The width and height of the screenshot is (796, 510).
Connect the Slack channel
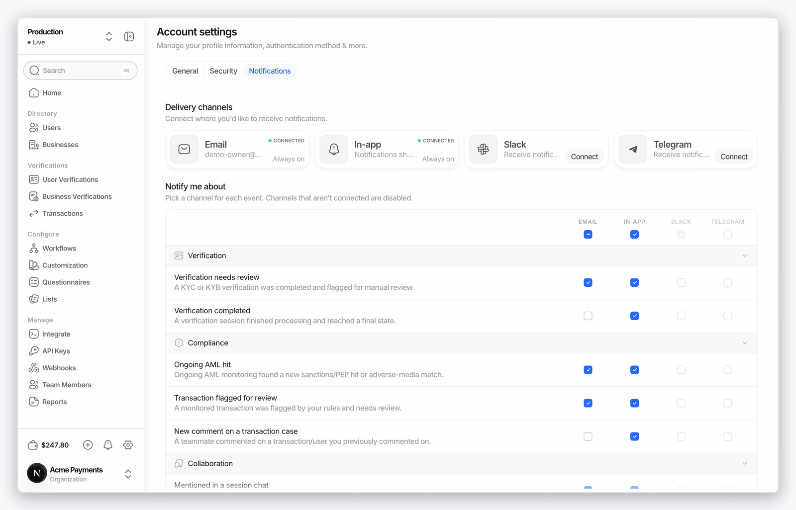point(584,157)
